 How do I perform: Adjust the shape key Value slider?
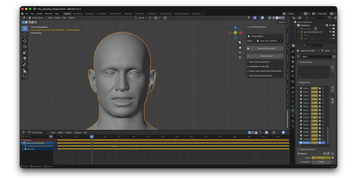[x=321, y=158]
